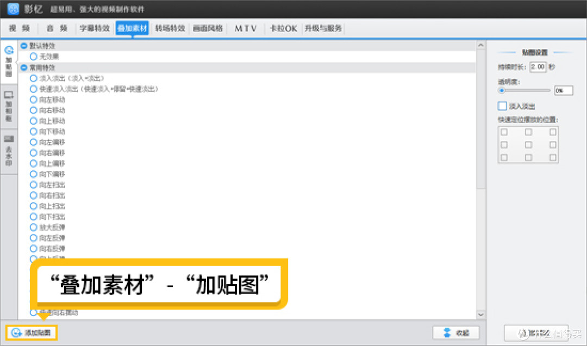
Task: Tick the center quick position box
Action: (529, 145)
